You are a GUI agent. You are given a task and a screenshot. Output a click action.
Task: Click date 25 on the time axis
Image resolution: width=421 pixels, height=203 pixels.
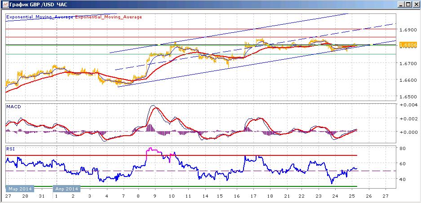coord(352,197)
